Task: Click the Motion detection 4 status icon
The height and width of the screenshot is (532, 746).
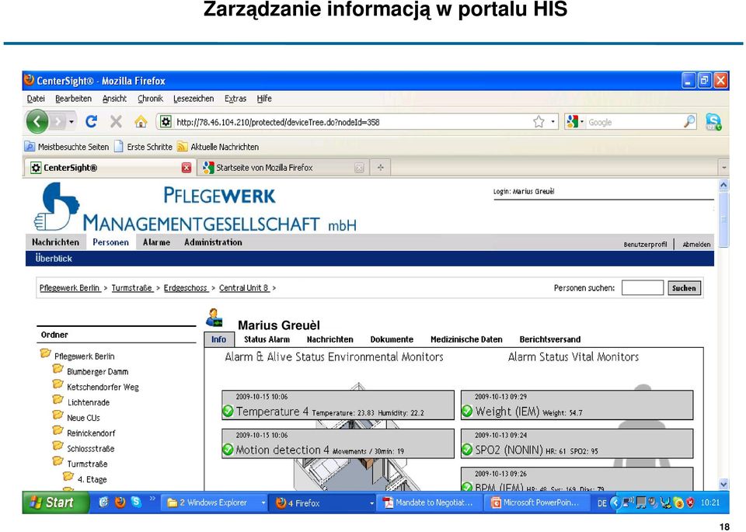Action: (x=228, y=449)
